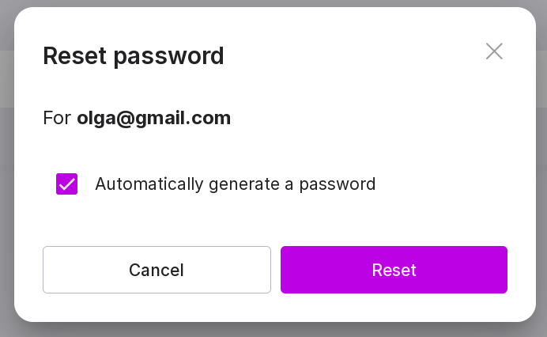
Task: Select the Reset color-filled action button
Action: [394, 270]
